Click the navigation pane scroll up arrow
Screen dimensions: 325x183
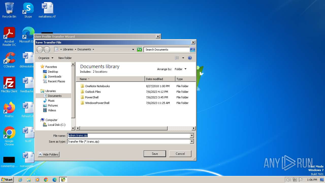(x=73, y=64)
